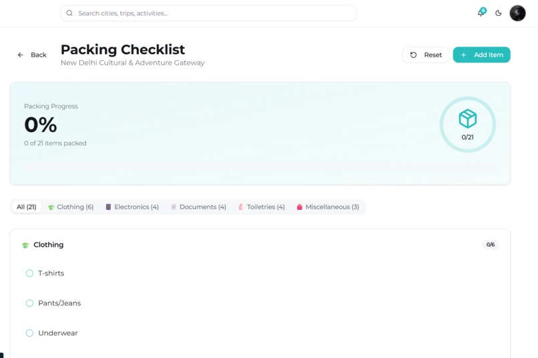Select the All (21) tab
Screen dimensions: 538x358
[27, 207]
